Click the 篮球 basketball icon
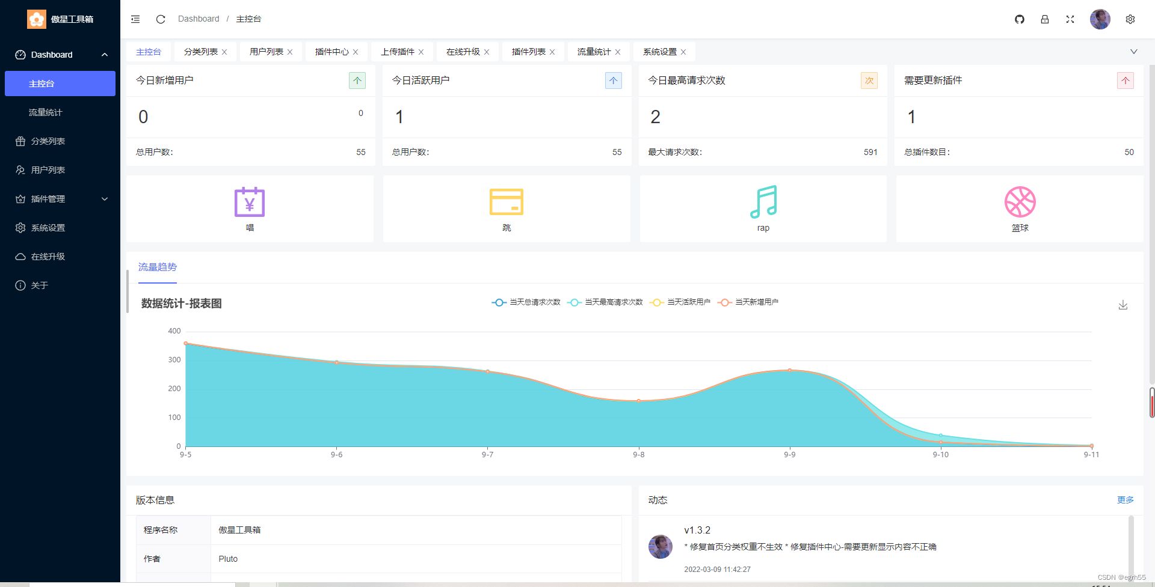This screenshot has height=587, width=1155. pos(1019,202)
